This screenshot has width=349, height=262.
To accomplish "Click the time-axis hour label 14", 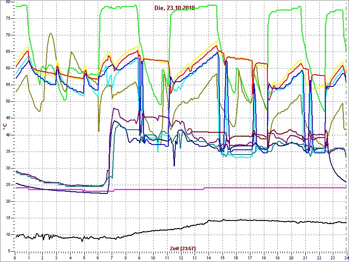I will (209, 257).
